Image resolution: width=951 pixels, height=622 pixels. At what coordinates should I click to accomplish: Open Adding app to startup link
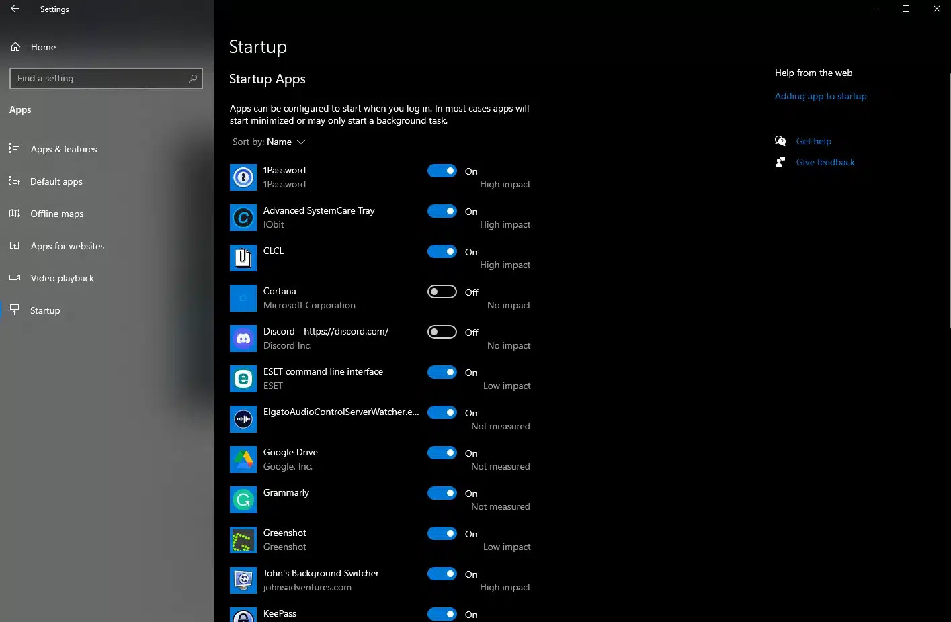point(821,96)
